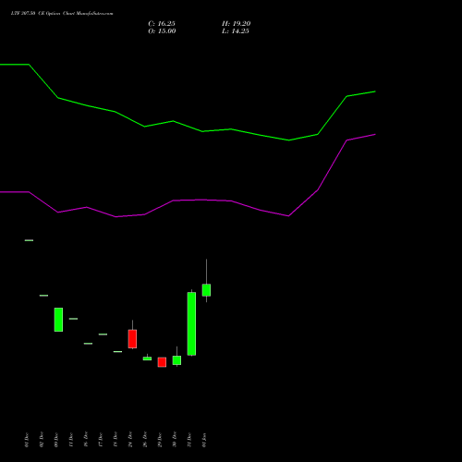Click the green 09 Dec candle body
Screen dimensions: 462x462
point(58,320)
